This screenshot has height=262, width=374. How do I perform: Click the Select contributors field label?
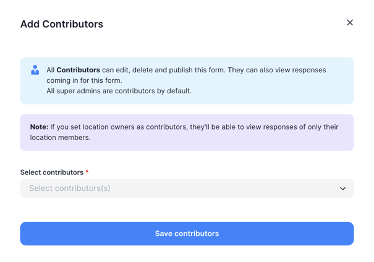52,172
